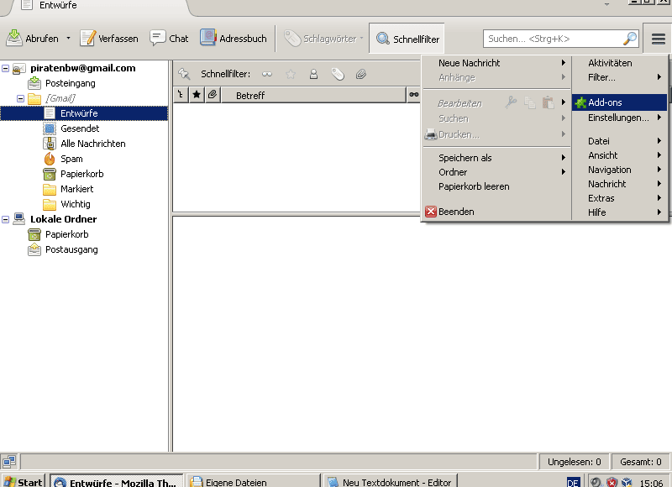Click Beenden to quit Thunderbird
Viewport: 672px width, 487px height.
(x=455, y=212)
